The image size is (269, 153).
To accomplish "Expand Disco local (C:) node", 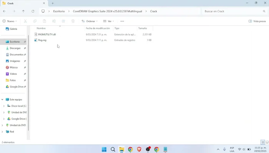I will pyautogui.click(x=4, y=106).
